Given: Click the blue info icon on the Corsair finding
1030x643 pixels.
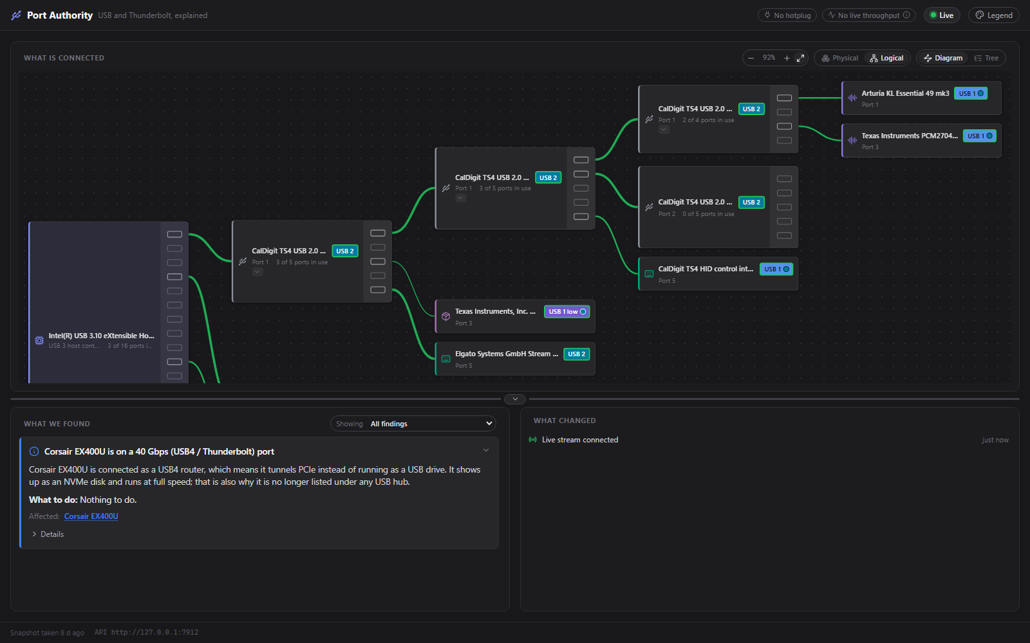Looking at the screenshot, I should pos(34,451).
